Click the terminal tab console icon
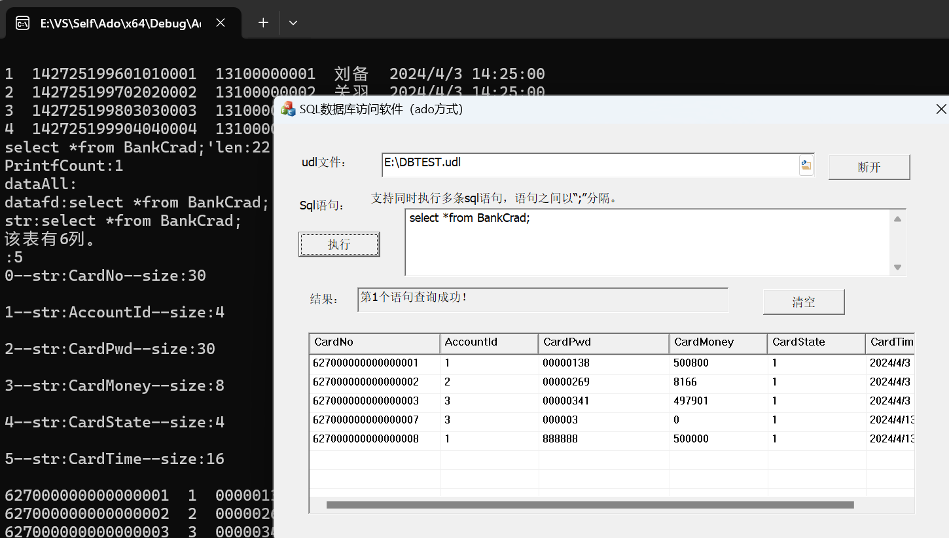 [22, 23]
